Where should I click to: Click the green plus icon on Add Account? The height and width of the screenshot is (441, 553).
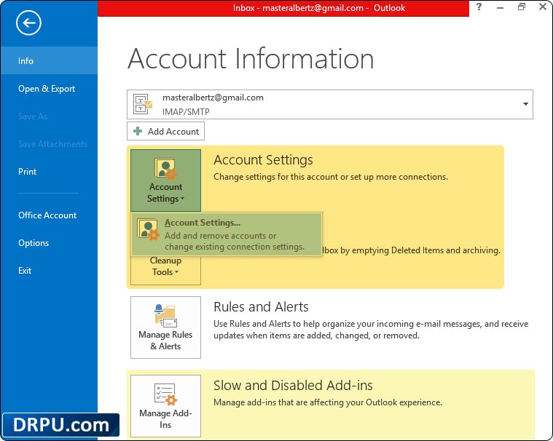click(138, 131)
